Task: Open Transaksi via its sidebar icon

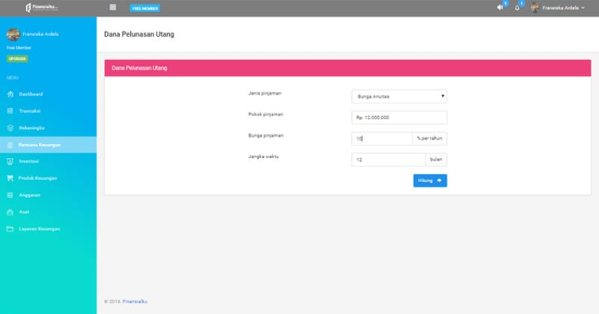Action: click(10, 111)
